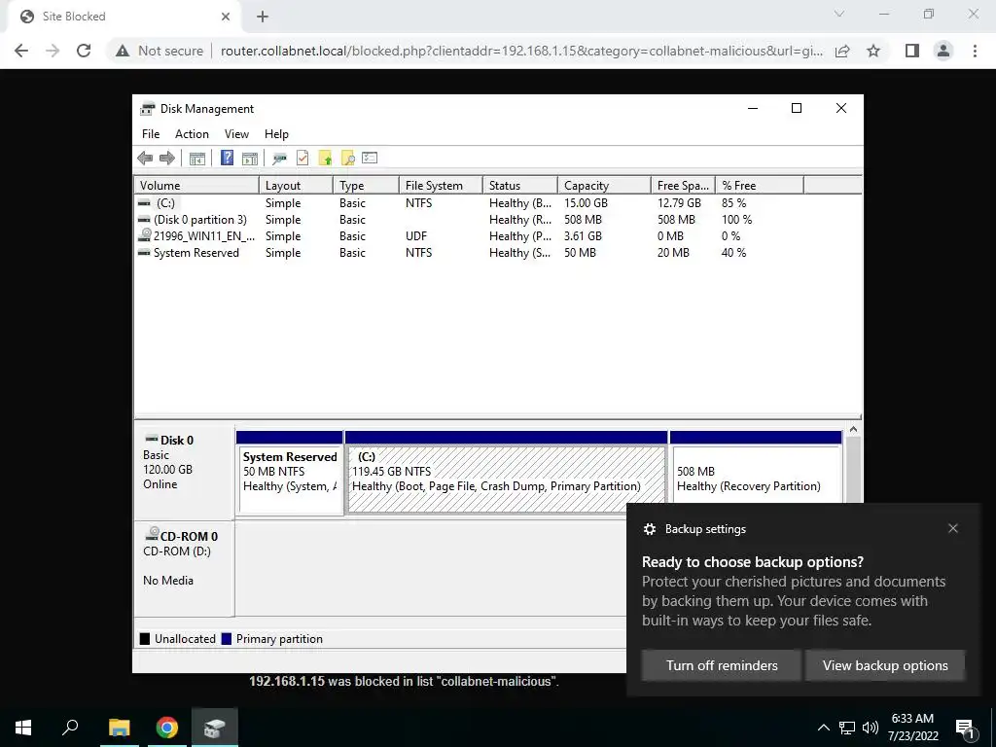996x747 pixels.
Task: Close the Site Blocked tab
Action: point(226,17)
